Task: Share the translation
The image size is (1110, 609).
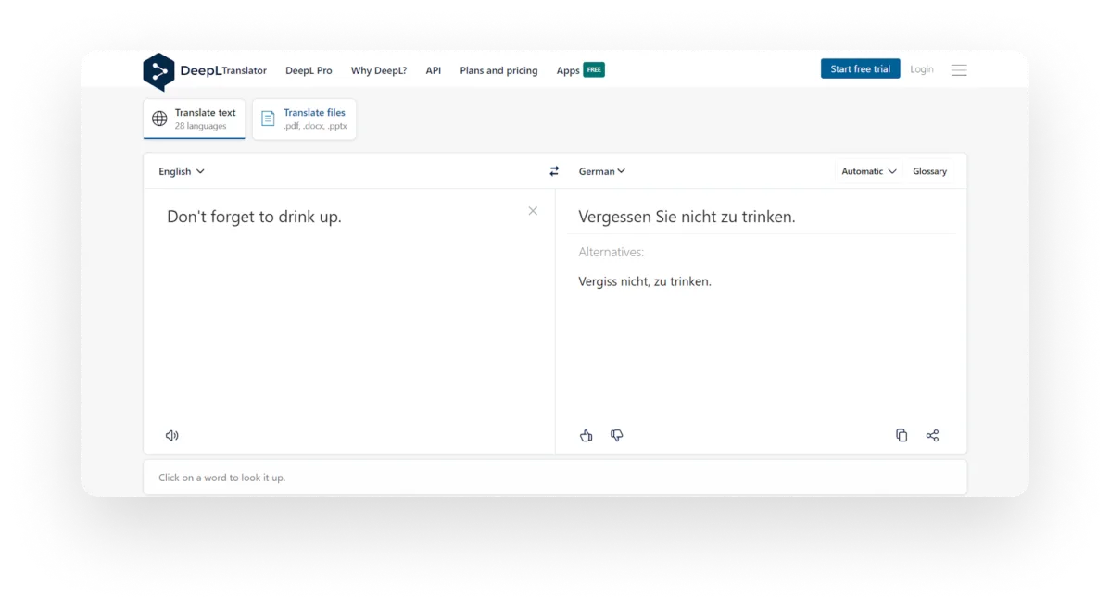Action: click(x=932, y=435)
